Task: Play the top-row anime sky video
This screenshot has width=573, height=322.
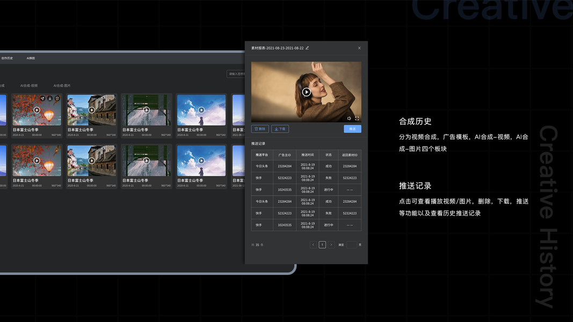Action: pyautogui.click(x=201, y=110)
